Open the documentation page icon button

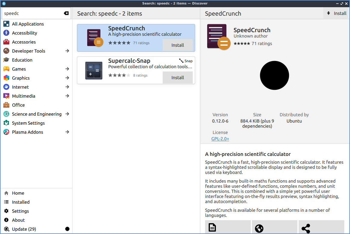tap(213, 228)
